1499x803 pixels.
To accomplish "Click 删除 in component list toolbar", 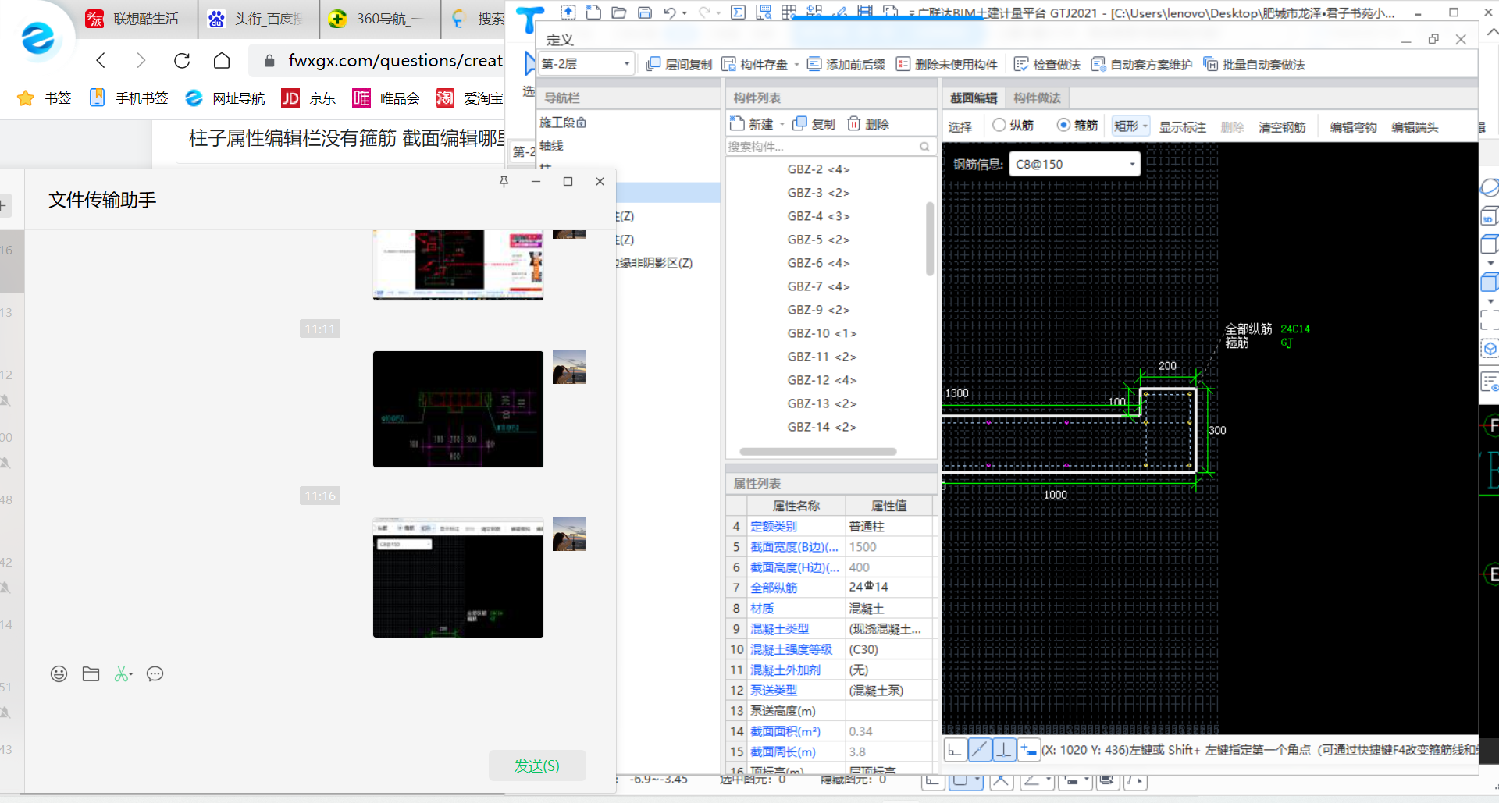I will (x=868, y=124).
